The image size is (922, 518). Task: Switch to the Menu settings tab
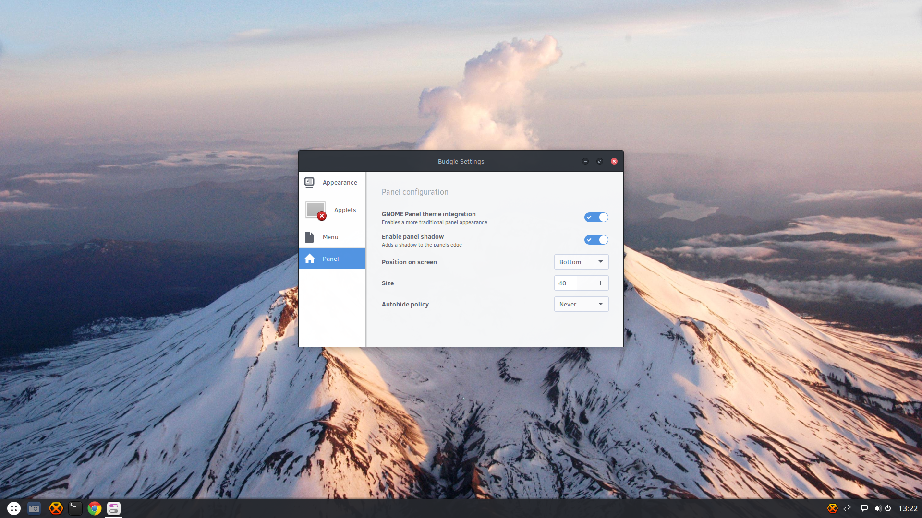(x=332, y=237)
